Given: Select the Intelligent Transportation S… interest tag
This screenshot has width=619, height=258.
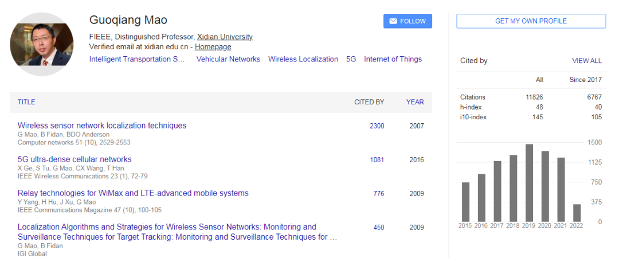Looking at the screenshot, I should click(x=137, y=59).
